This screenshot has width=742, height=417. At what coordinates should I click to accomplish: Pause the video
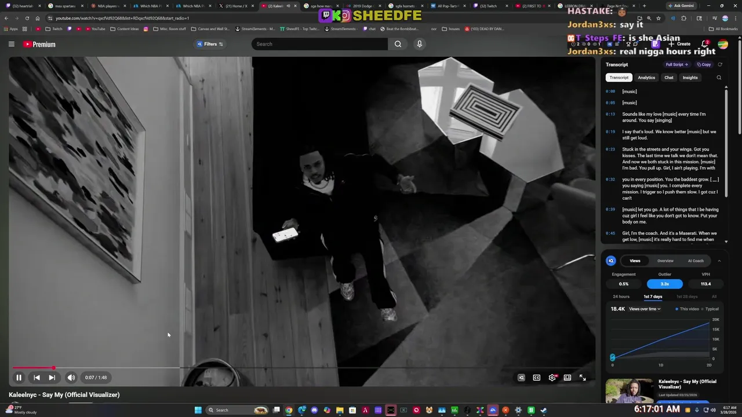tap(19, 378)
